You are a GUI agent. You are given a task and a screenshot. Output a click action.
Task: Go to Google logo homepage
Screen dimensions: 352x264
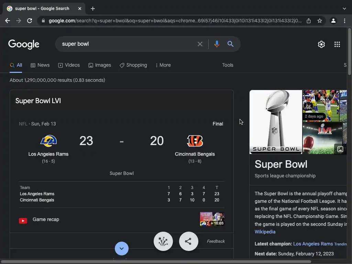click(24, 44)
